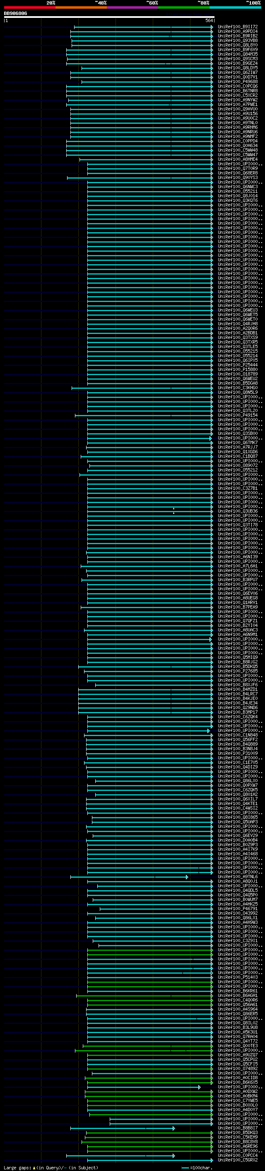
Task: Open hit UniRef100_A9NMF2
Action: point(237,136)
